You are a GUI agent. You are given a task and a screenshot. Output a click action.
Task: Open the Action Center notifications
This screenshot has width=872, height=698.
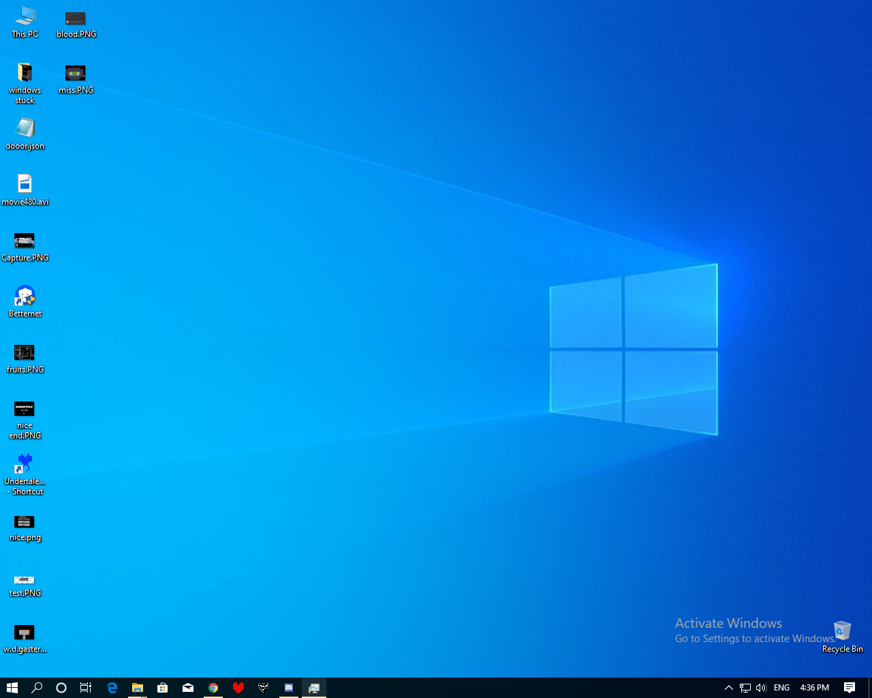[850, 687]
